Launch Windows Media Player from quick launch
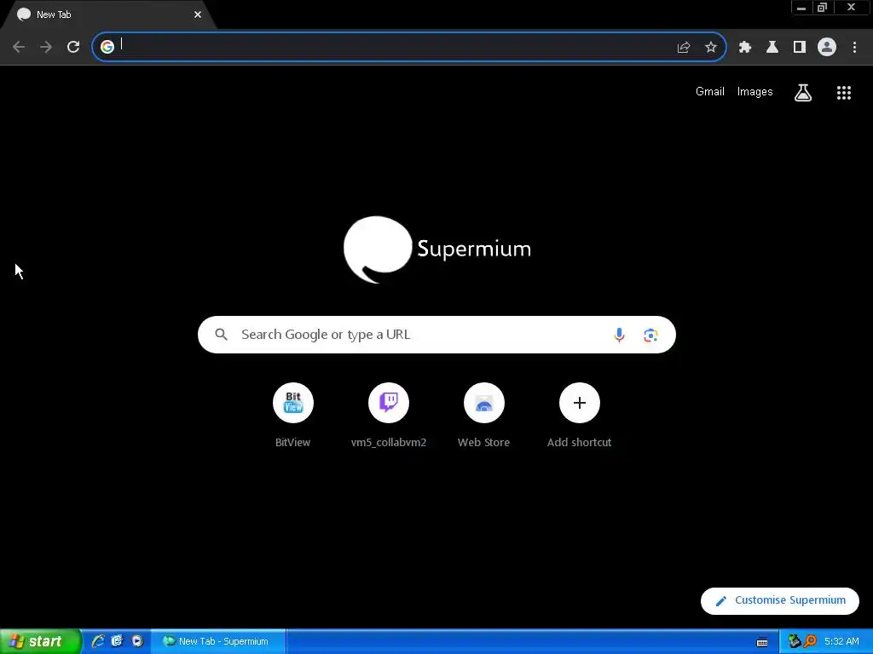Screen dimensions: 873x654 point(137,641)
